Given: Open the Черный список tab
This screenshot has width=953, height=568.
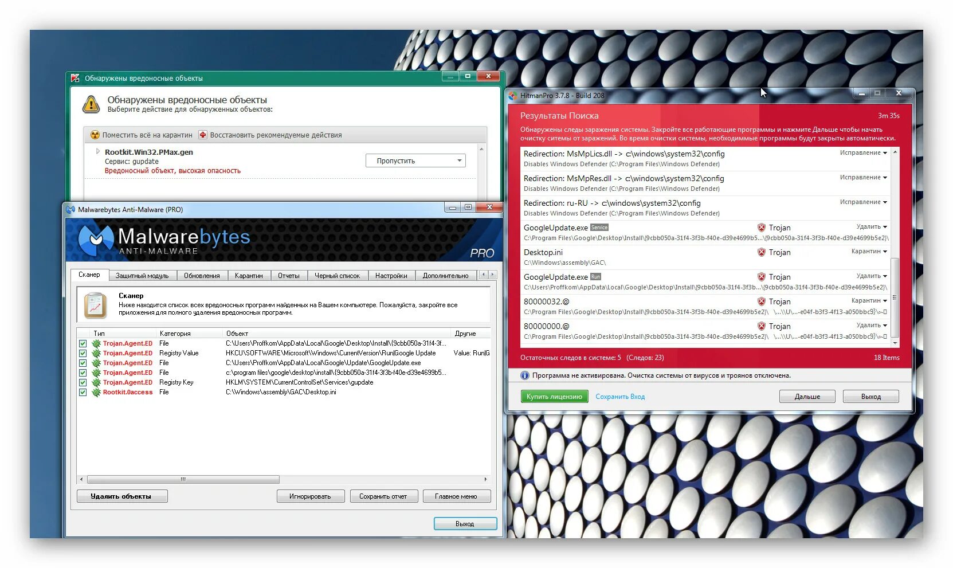Looking at the screenshot, I should coord(338,276).
